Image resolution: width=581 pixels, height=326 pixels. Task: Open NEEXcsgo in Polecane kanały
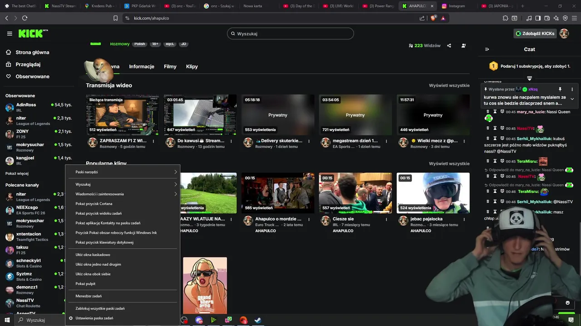tap(34, 210)
